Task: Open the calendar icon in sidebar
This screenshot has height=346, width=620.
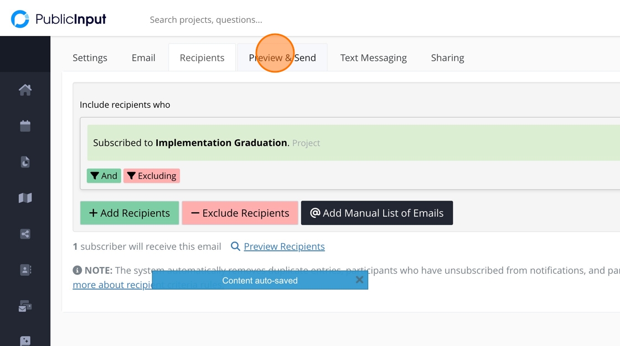Action: (25, 126)
